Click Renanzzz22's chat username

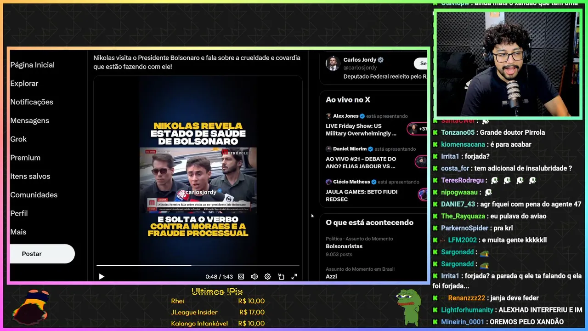coord(466,298)
